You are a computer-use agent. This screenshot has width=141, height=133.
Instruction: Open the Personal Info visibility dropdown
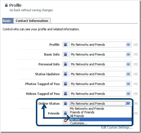pyautogui.click(x=100, y=64)
